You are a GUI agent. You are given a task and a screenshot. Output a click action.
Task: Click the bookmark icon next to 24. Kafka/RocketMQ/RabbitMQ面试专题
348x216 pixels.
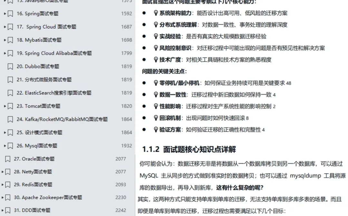coord(10,119)
